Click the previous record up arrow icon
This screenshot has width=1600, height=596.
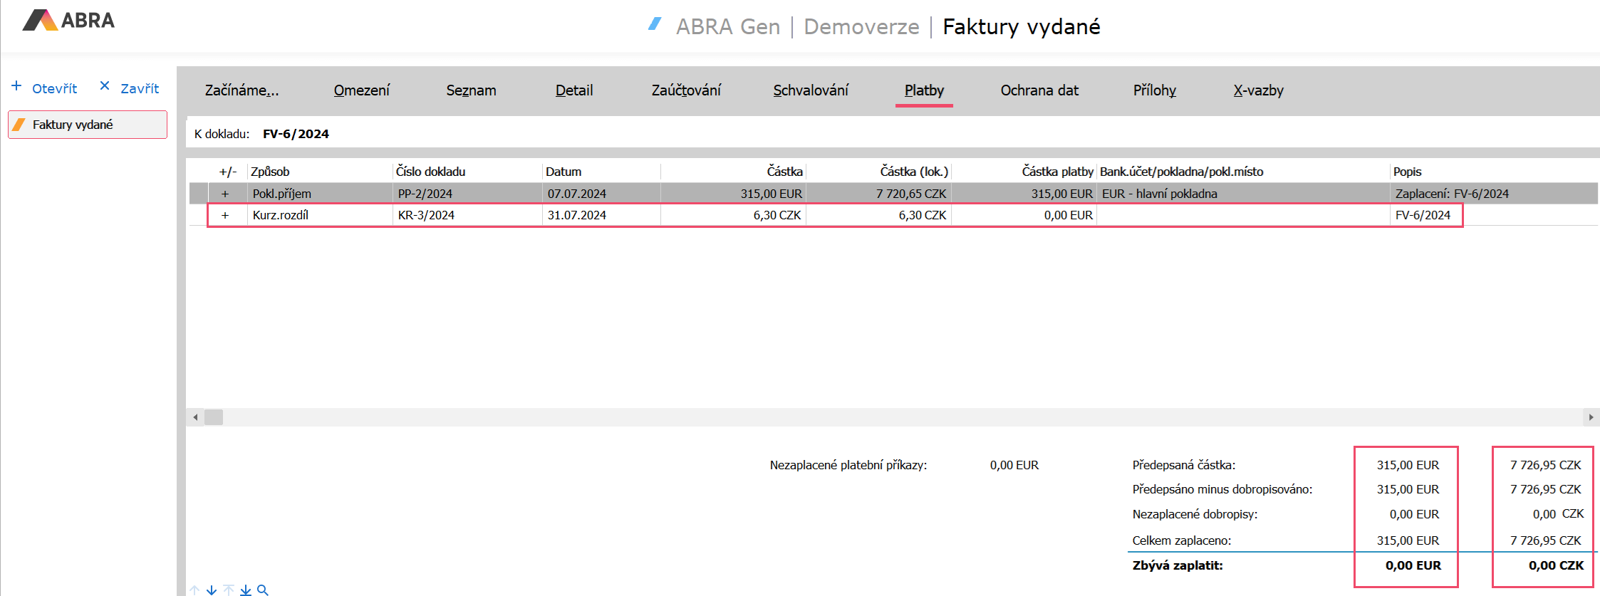[194, 590]
